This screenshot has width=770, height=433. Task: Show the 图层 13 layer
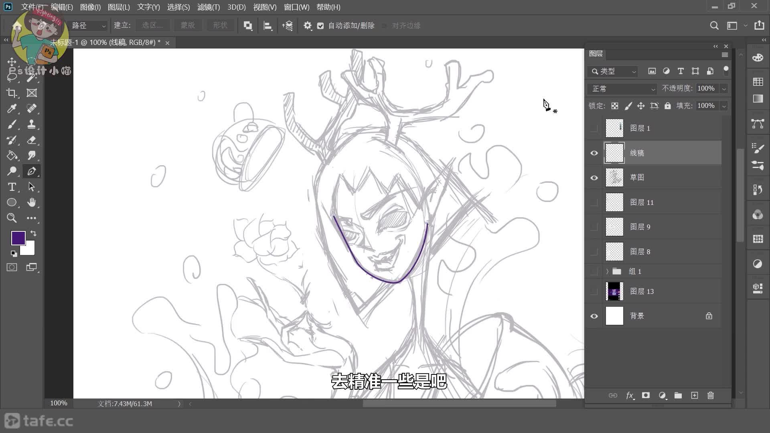[x=594, y=291]
